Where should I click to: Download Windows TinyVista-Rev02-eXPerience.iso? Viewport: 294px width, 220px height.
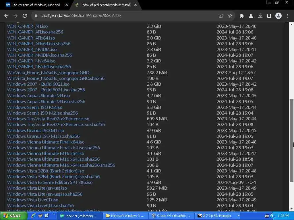tap(48, 119)
